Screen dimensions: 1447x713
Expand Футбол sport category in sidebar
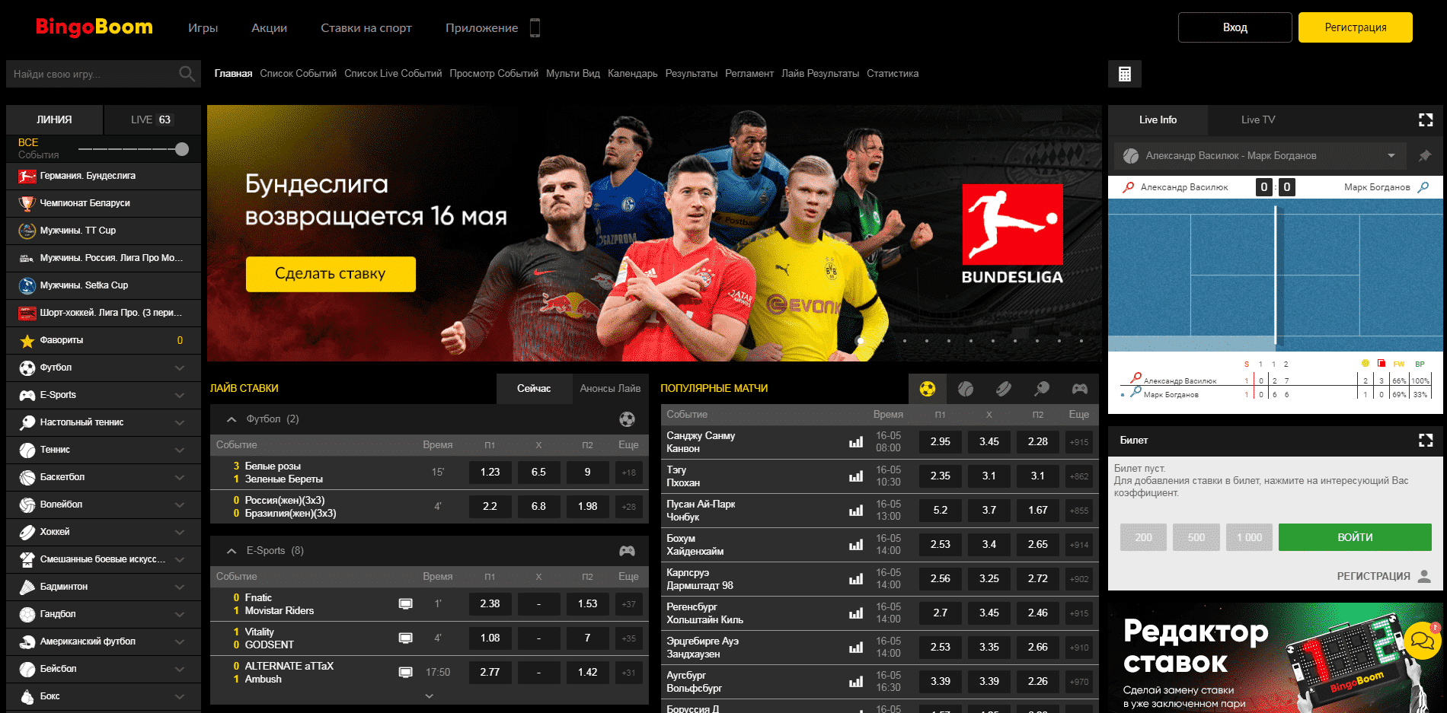104,368
